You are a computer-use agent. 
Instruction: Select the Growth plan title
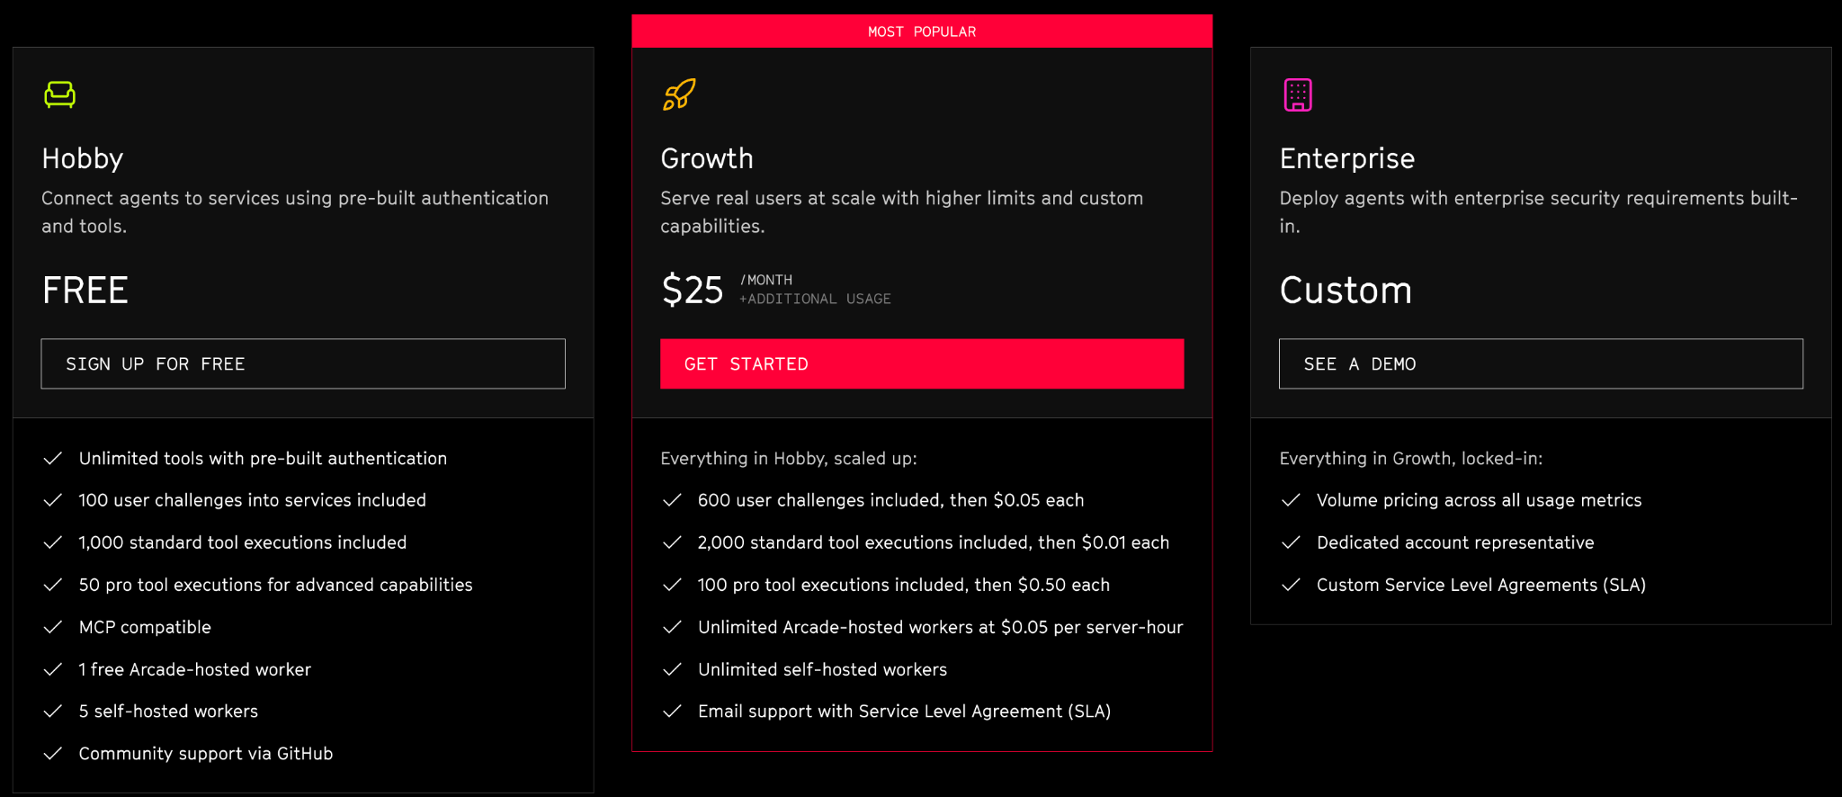707,158
